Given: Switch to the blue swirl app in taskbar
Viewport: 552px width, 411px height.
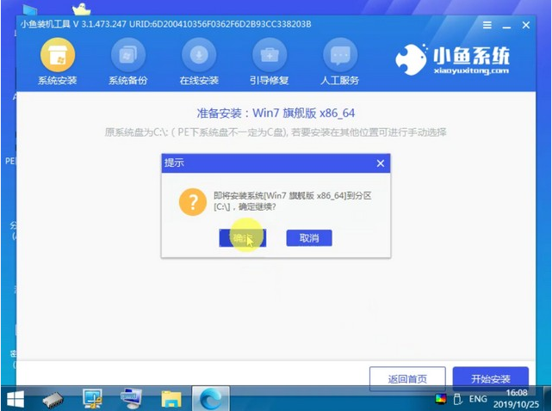Looking at the screenshot, I should (210, 399).
